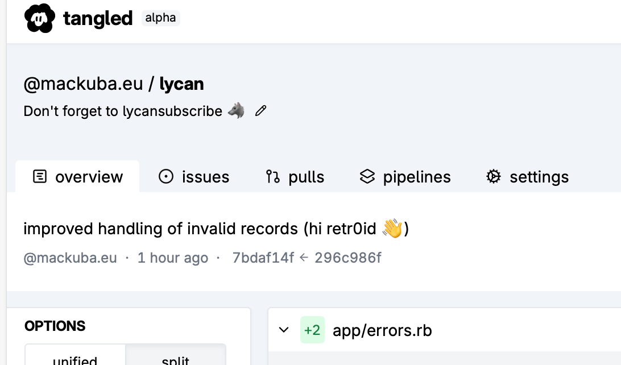Click the circle-dot icon on issues tab

165,177
